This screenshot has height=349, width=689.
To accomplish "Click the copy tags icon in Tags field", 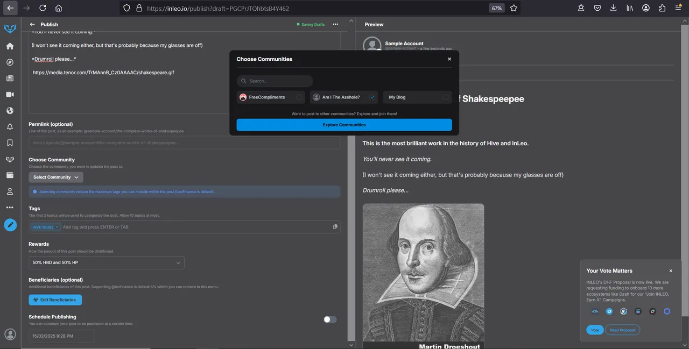I will 335,227.
